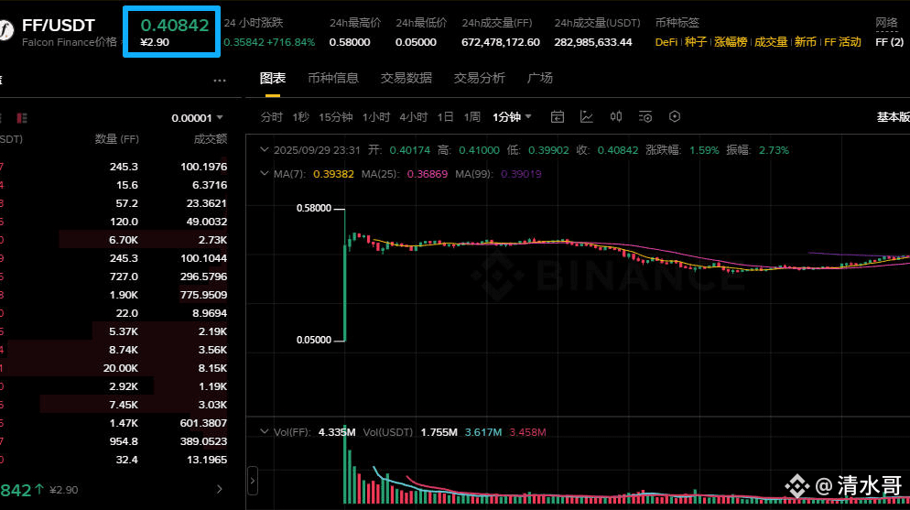Image resolution: width=910 pixels, height=510 pixels.
Task: Collapse the Vol(FF) indicator chevron
Action: (x=265, y=431)
